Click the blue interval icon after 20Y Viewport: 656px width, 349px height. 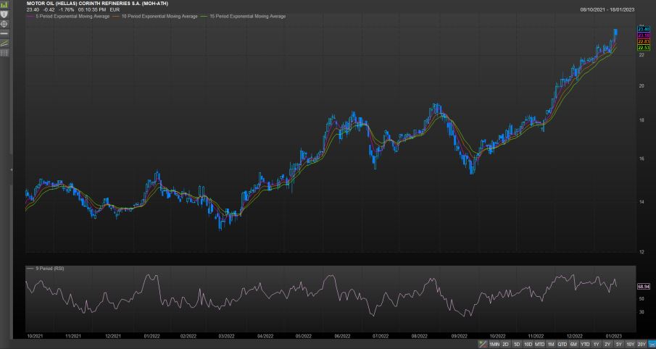(652, 344)
